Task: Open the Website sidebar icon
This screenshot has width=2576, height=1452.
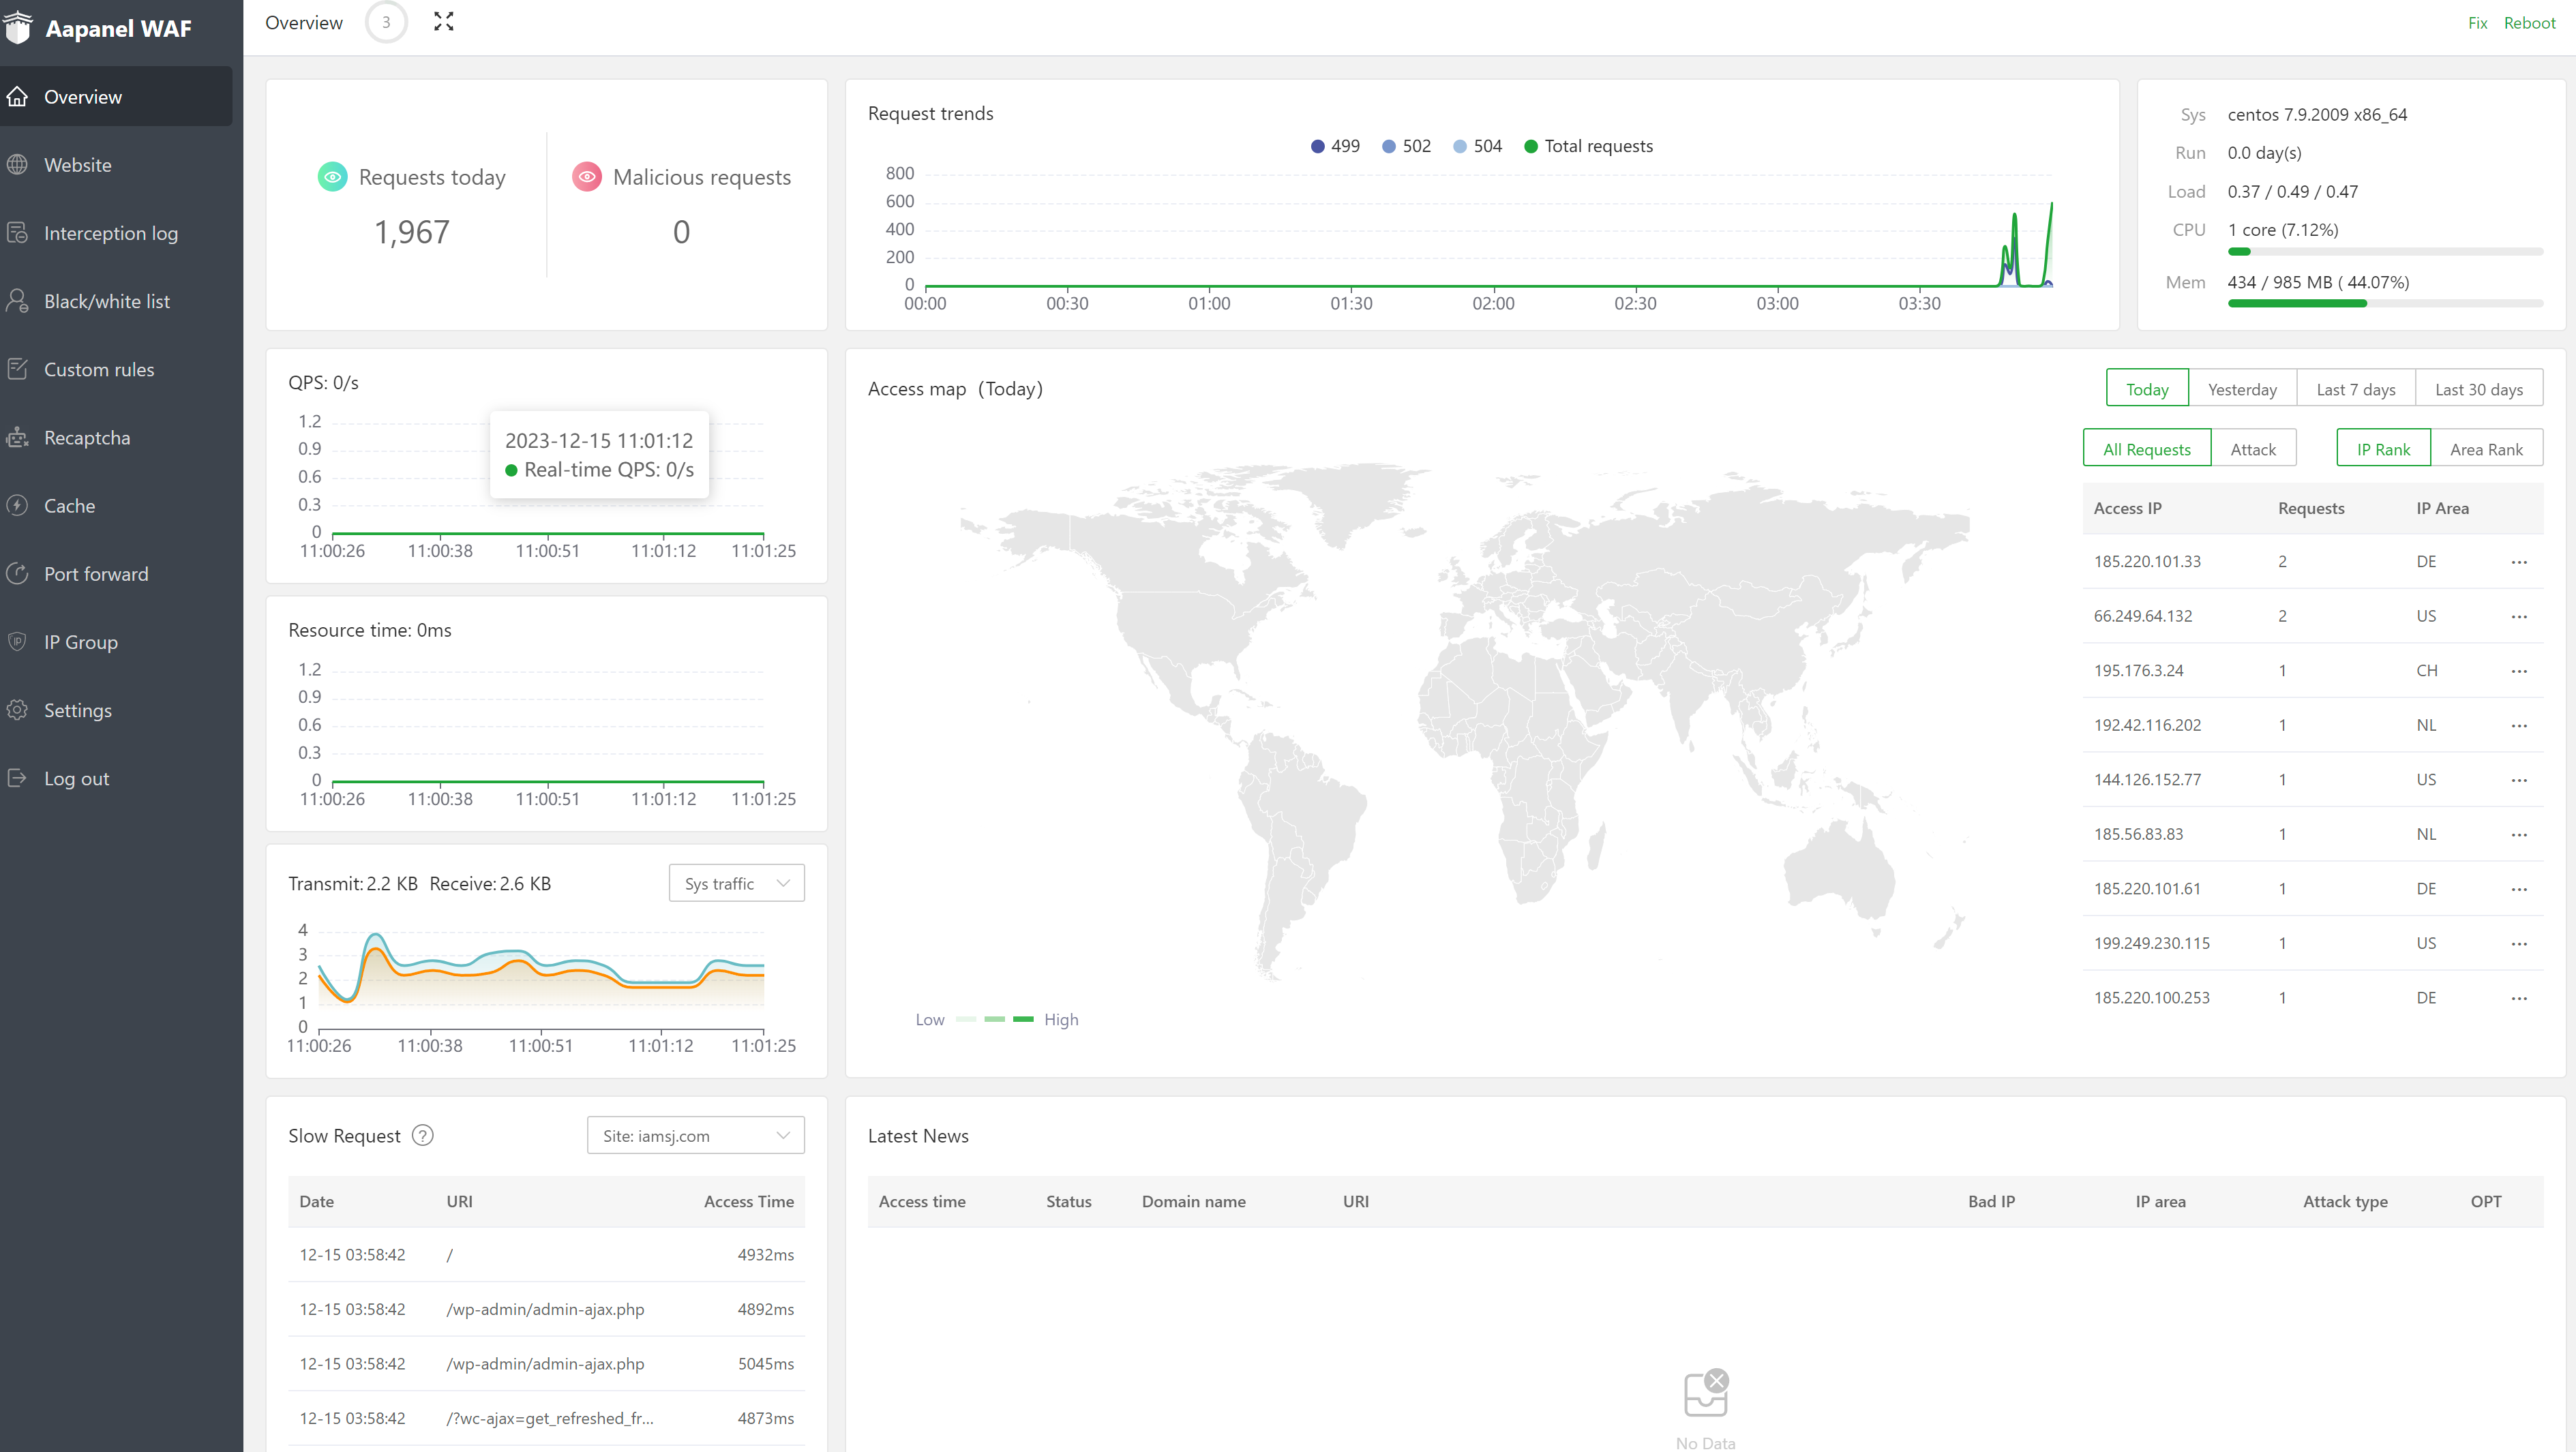Action: click(x=18, y=165)
